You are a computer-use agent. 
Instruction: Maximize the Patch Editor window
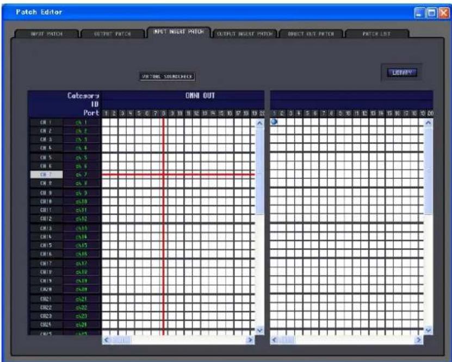click(x=431, y=13)
